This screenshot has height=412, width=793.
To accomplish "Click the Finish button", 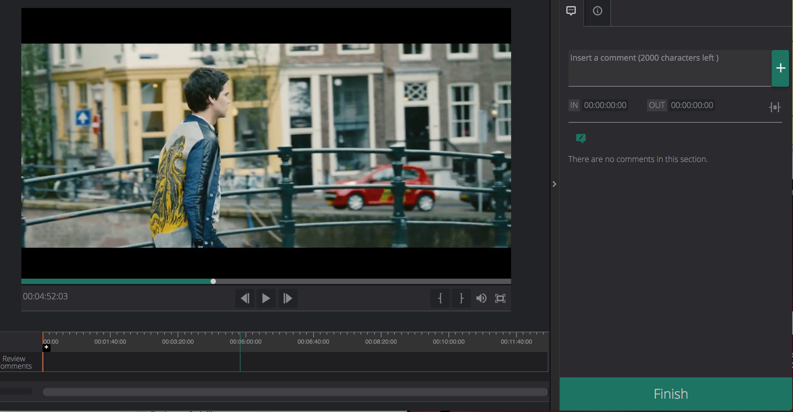I will pos(671,394).
